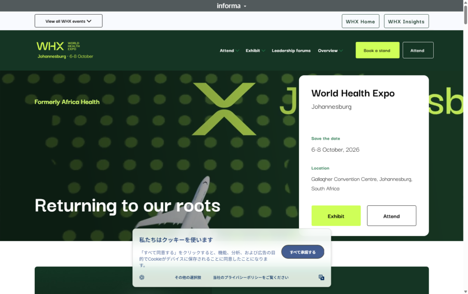468x294 pixels.
Task: Open WHX Insights
Action: pyautogui.click(x=406, y=21)
